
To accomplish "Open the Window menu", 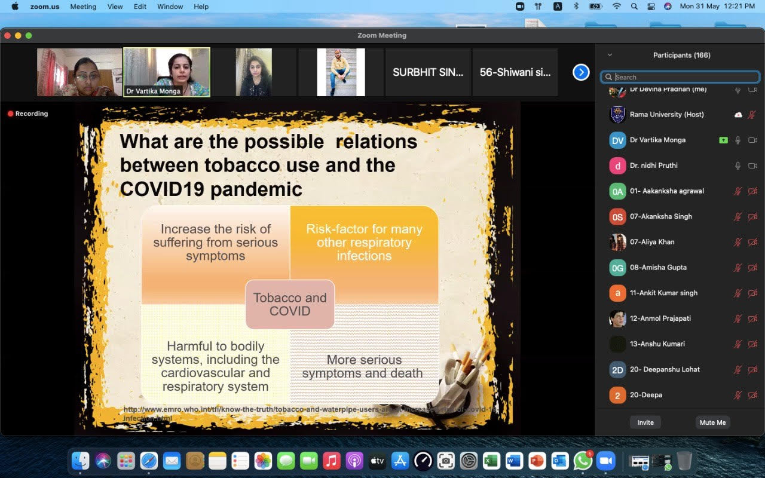I will [x=170, y=7].
